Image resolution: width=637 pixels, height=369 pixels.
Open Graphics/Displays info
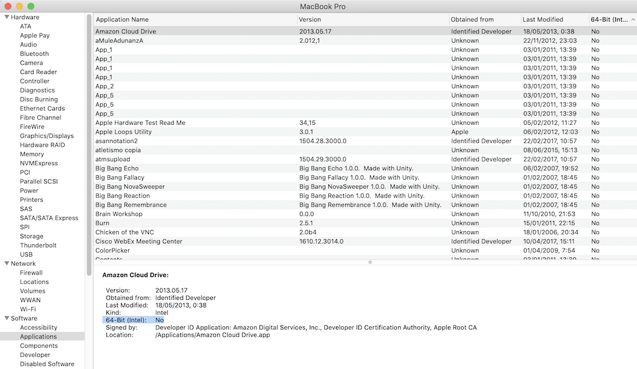[x=47, y=136]
